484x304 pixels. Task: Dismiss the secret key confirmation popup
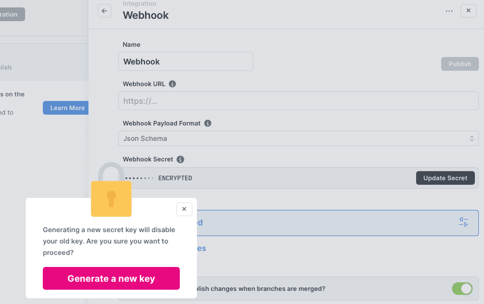pos(184,209)
